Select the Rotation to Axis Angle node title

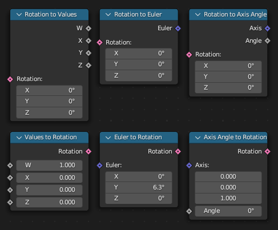point(235,15)
